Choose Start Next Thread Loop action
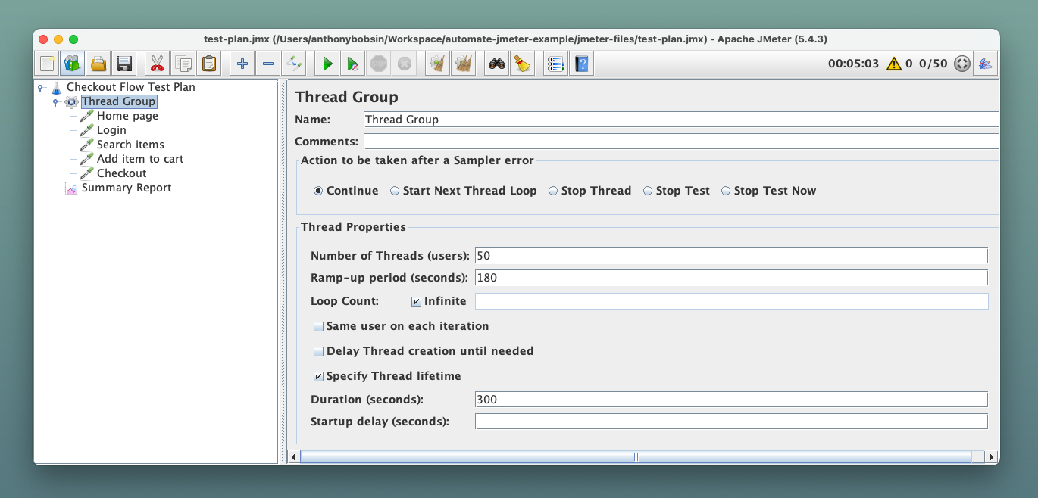Screen dimensions: 1038x498 click(x=395, y=191)
